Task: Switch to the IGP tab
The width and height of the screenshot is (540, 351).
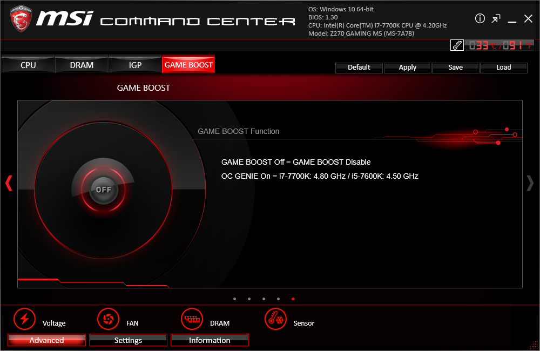Action: pos(135,65)
